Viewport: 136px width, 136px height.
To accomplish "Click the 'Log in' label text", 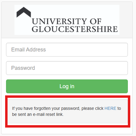I will click(67, 86).
